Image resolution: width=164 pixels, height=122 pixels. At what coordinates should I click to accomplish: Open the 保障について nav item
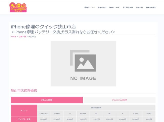(115, 7)
